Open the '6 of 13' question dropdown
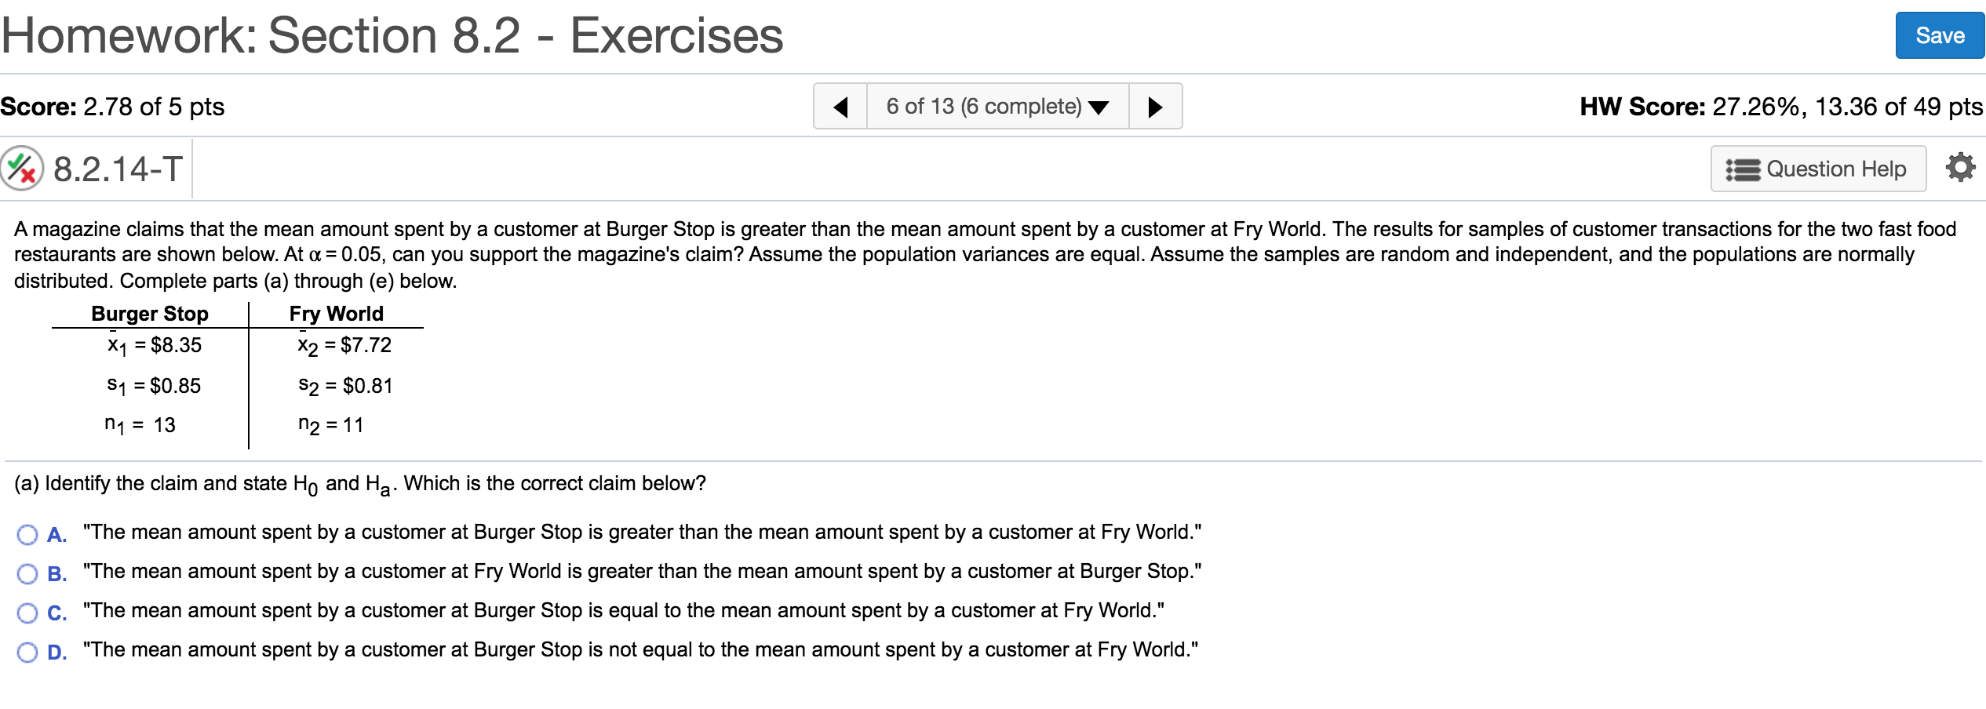The image size is (1986, 709). [x=983, y=107]
